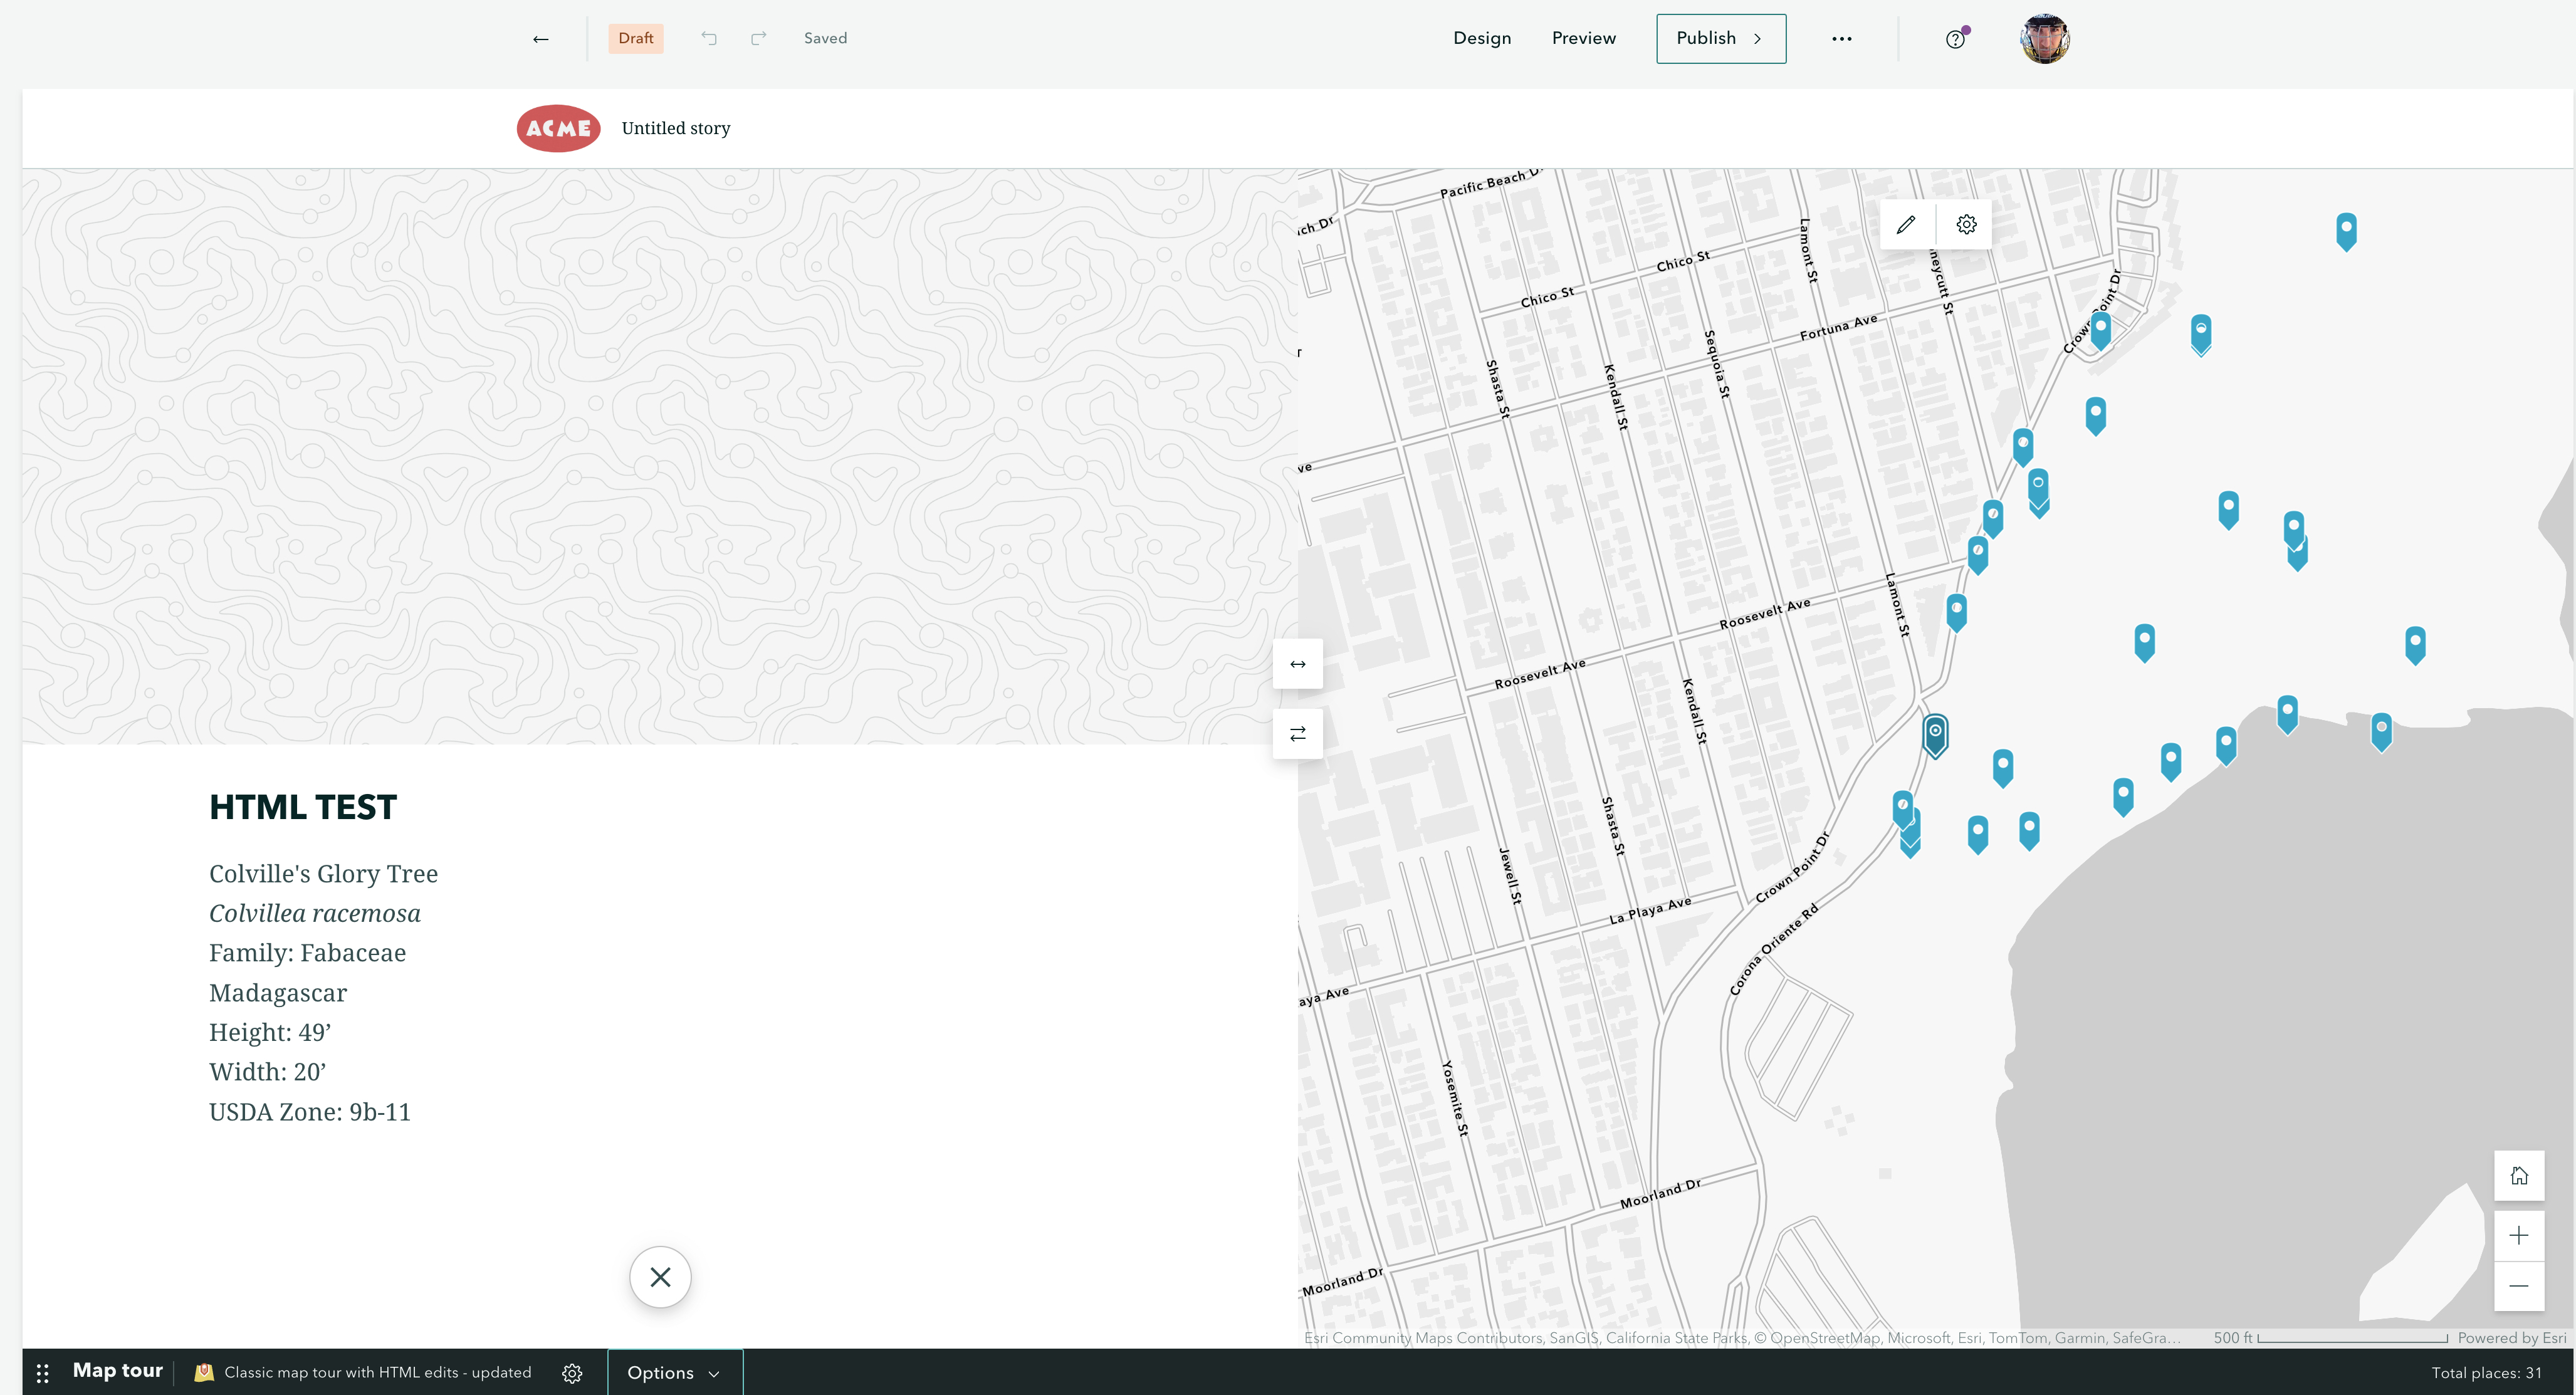Click the Untitled story title
Viewport: 2576px width, 1395px height.
[x=676, y=128]
